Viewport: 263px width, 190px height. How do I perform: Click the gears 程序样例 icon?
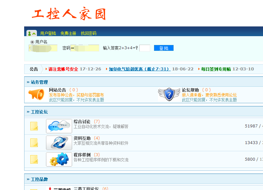[x=59, y=159]
